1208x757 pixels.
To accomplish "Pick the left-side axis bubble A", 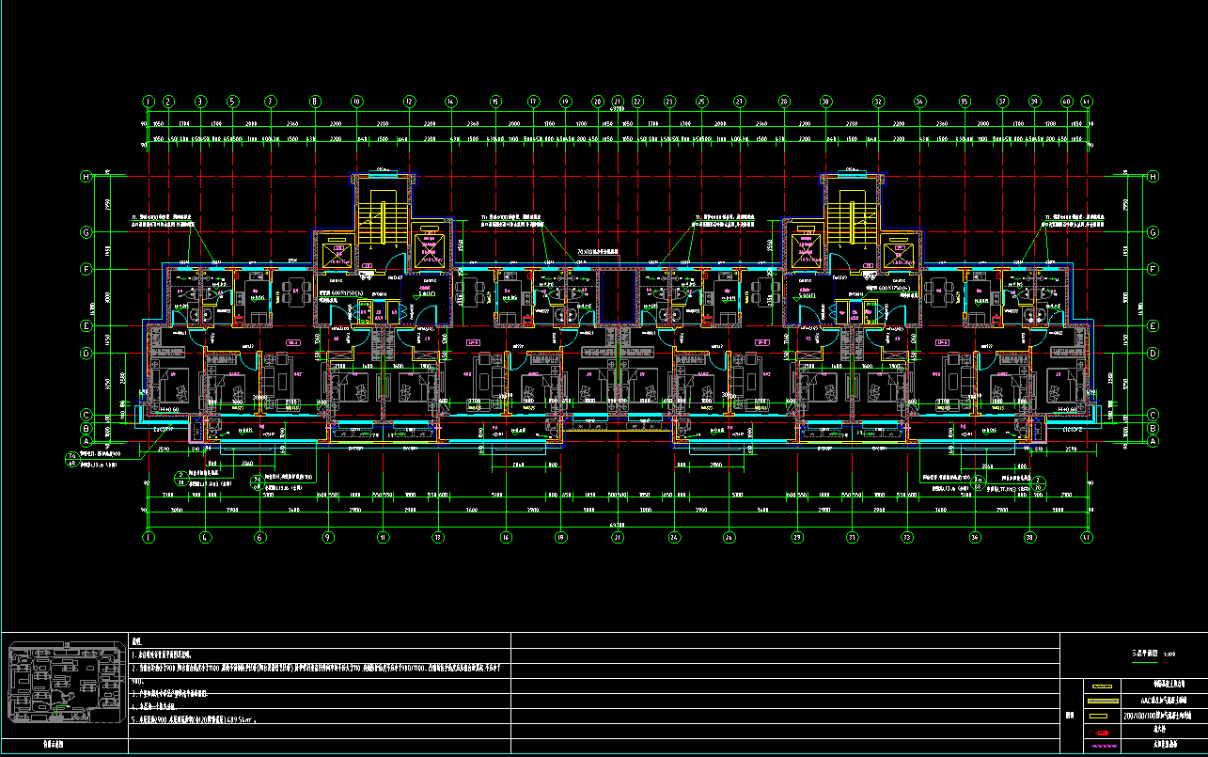I will (x=86, y=440).
